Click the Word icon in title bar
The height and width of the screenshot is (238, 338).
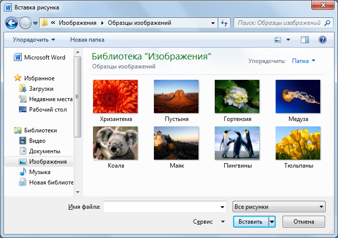[x=8, y=7]
